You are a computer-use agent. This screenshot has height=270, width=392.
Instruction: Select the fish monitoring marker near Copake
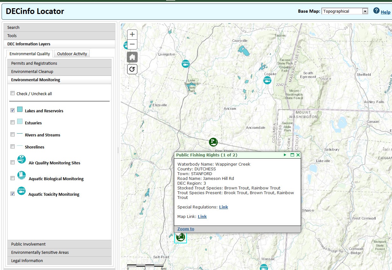[x=267, y=80]
